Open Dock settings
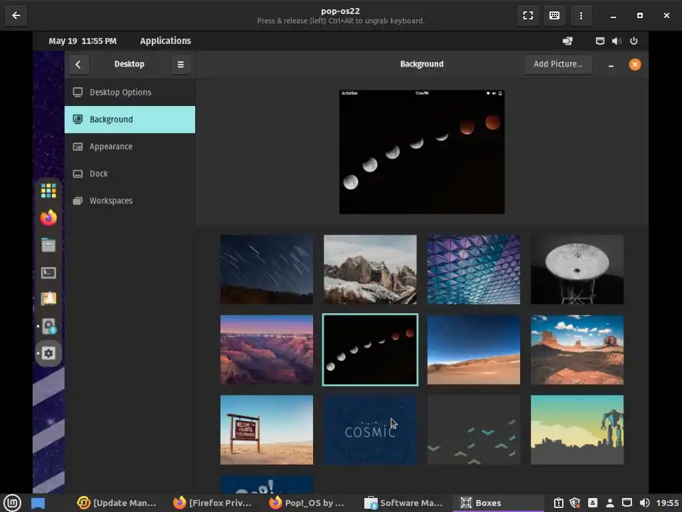The image size is (682, 512). click(x=130, y=174)
